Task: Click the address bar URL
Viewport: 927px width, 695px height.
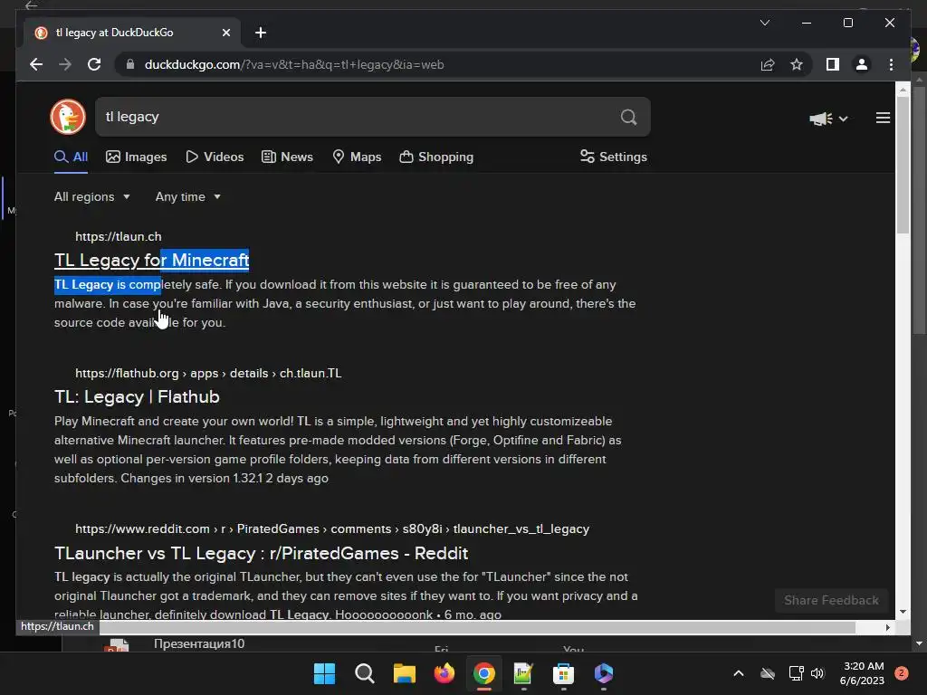Action: click(294, 64)
